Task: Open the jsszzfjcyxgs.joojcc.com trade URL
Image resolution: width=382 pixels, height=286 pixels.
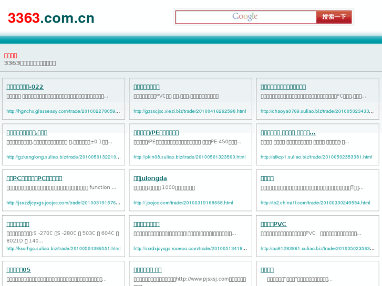Action: pos(64,203)
